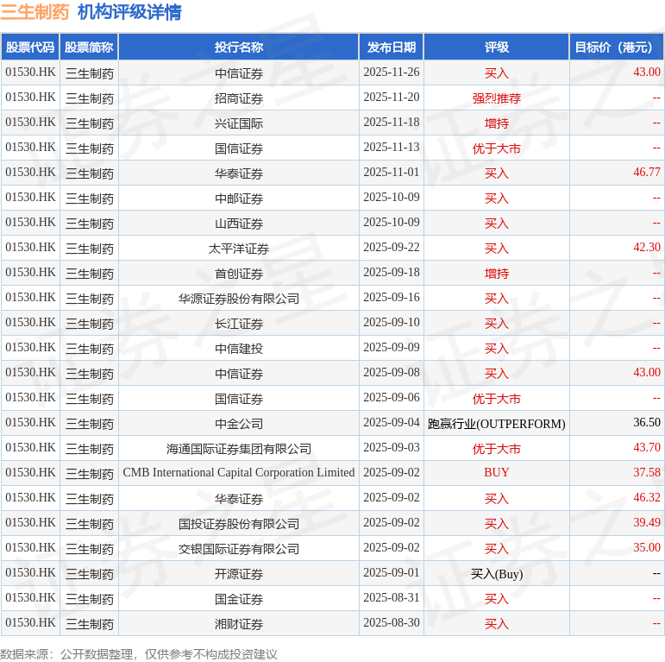Viewport: 665px width, 662px height.
Task: Click the date 2025-09-22
Action: (392, 248)
